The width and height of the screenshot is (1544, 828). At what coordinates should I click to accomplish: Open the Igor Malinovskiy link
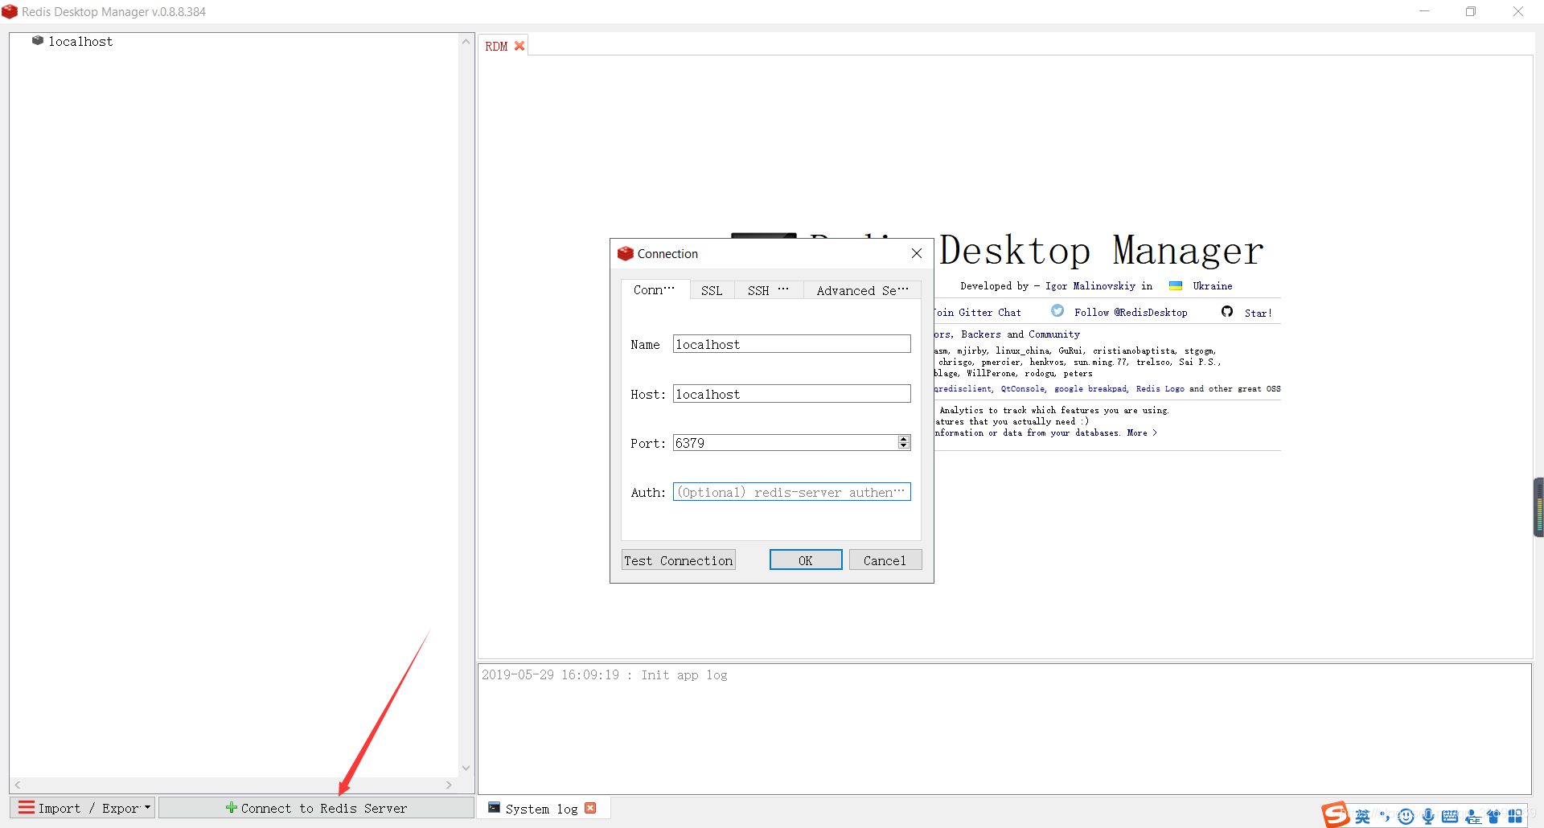pyautogui.click(x=1090, y=285)
